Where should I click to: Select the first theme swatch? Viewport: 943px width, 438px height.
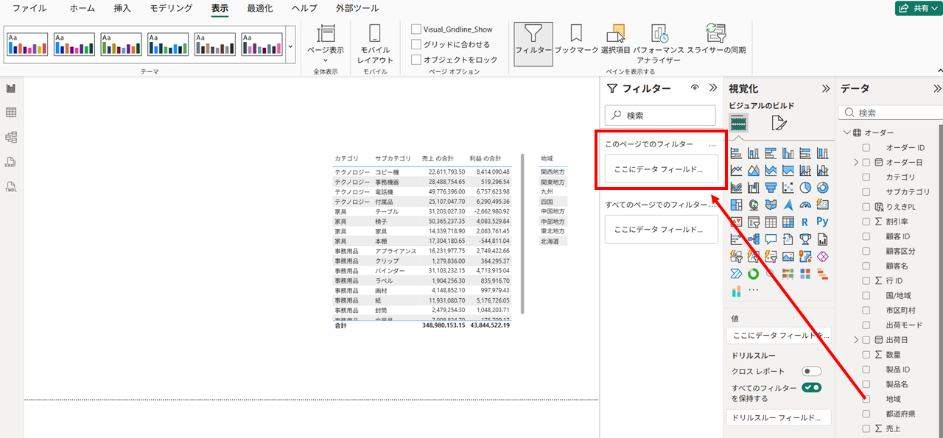tap(27, 44)
